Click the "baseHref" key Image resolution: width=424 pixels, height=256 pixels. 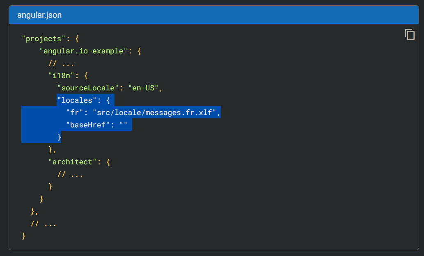coord(88,125)
